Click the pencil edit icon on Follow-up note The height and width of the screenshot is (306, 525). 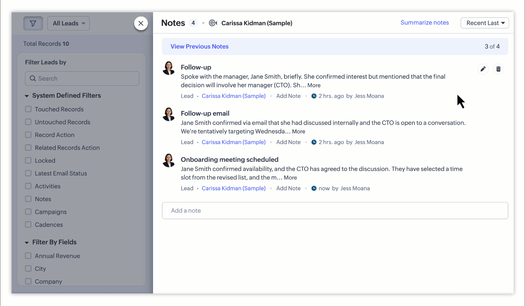(483, 69)
